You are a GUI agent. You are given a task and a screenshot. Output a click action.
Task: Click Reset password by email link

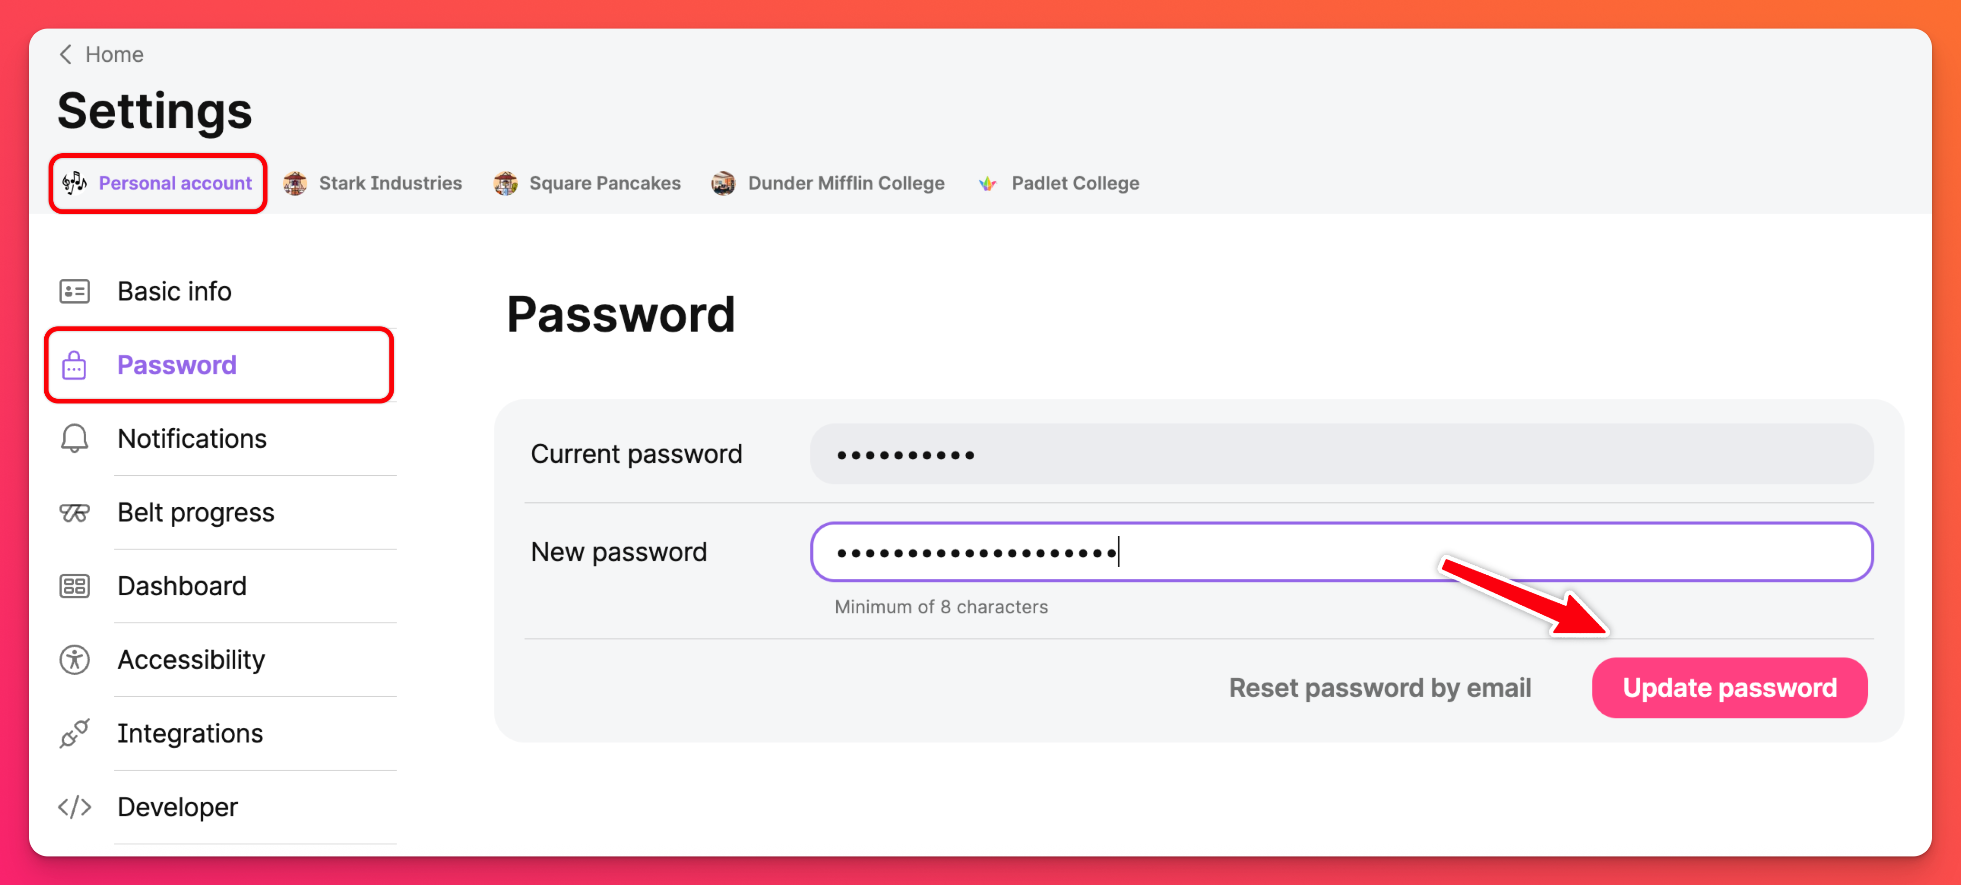point(1379,688)
